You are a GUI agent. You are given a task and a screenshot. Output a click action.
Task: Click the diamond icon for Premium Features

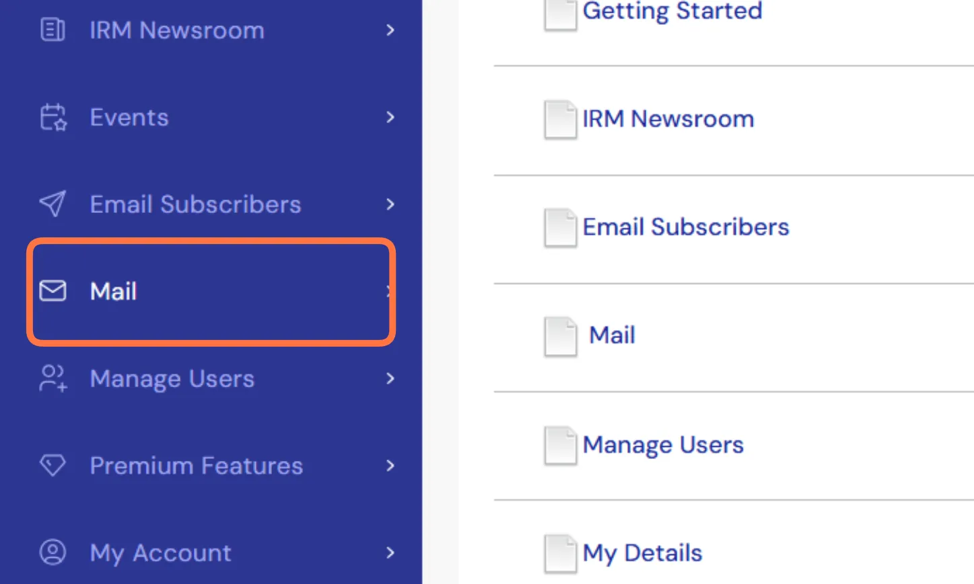[53, 465]
